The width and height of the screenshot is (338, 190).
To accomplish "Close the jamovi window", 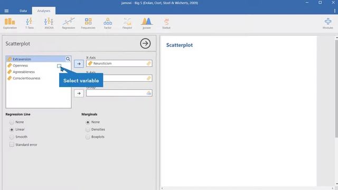I will coord(333,3).
